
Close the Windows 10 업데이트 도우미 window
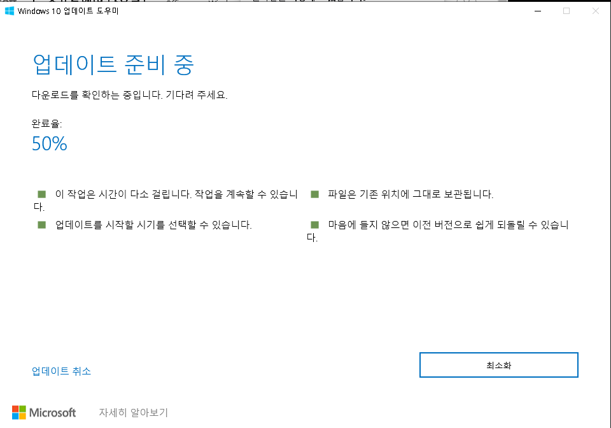[596, 11]
